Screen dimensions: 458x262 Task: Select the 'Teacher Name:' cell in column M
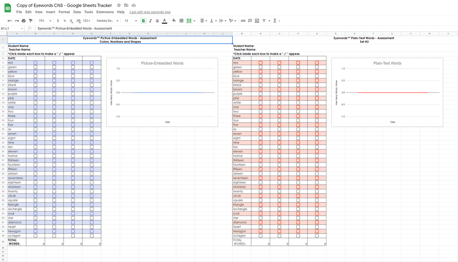[x=245, y=50]
